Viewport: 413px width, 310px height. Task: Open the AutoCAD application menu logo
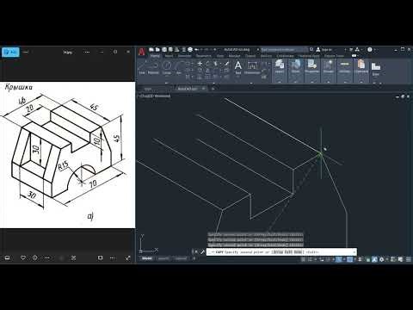pyautogui.click(x=141, y=52)
